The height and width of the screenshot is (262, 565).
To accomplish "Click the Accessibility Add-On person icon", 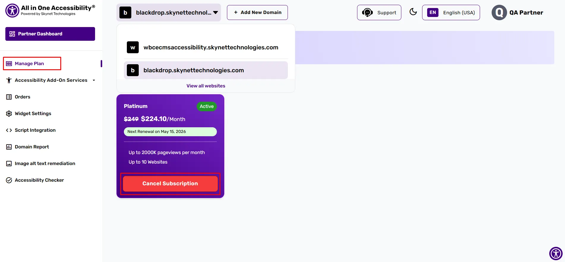I will pyautogui.click(x=9, y=80).
